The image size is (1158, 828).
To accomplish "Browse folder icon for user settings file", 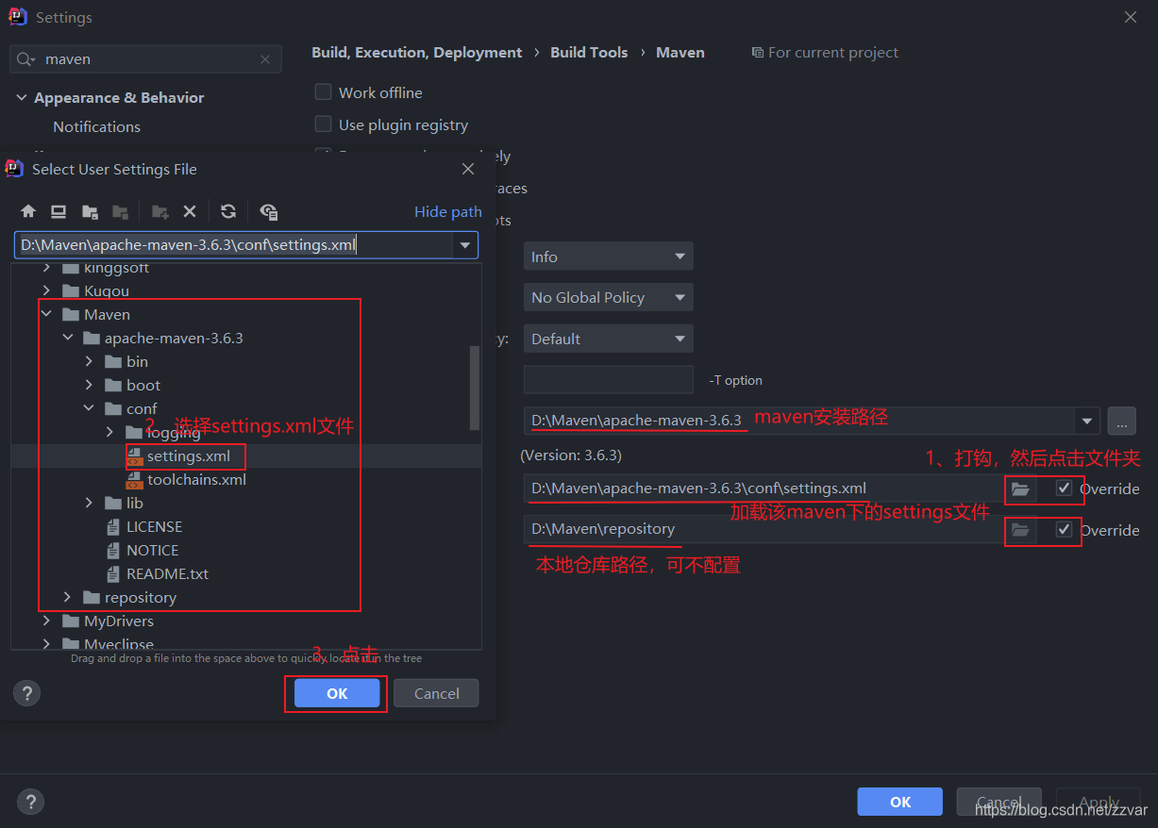I will [x=1020, y=489].
